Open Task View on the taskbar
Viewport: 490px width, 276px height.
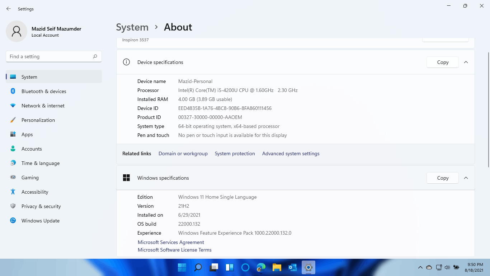coord(214,267)
